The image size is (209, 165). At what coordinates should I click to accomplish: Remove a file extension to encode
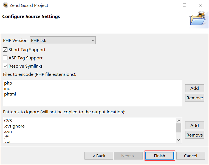[194, 98]
